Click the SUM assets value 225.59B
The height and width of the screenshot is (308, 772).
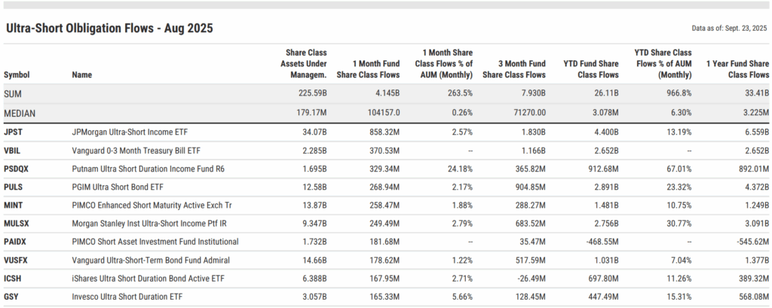point(313,93)
